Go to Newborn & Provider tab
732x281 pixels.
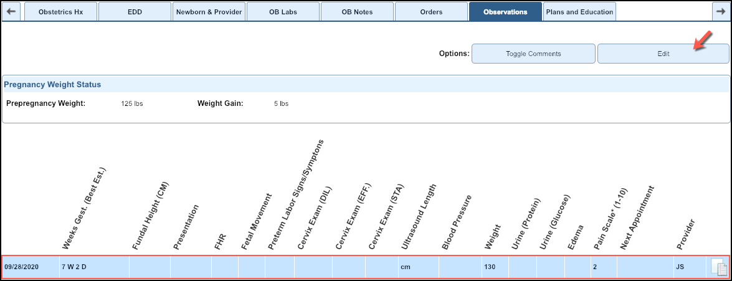208,12
